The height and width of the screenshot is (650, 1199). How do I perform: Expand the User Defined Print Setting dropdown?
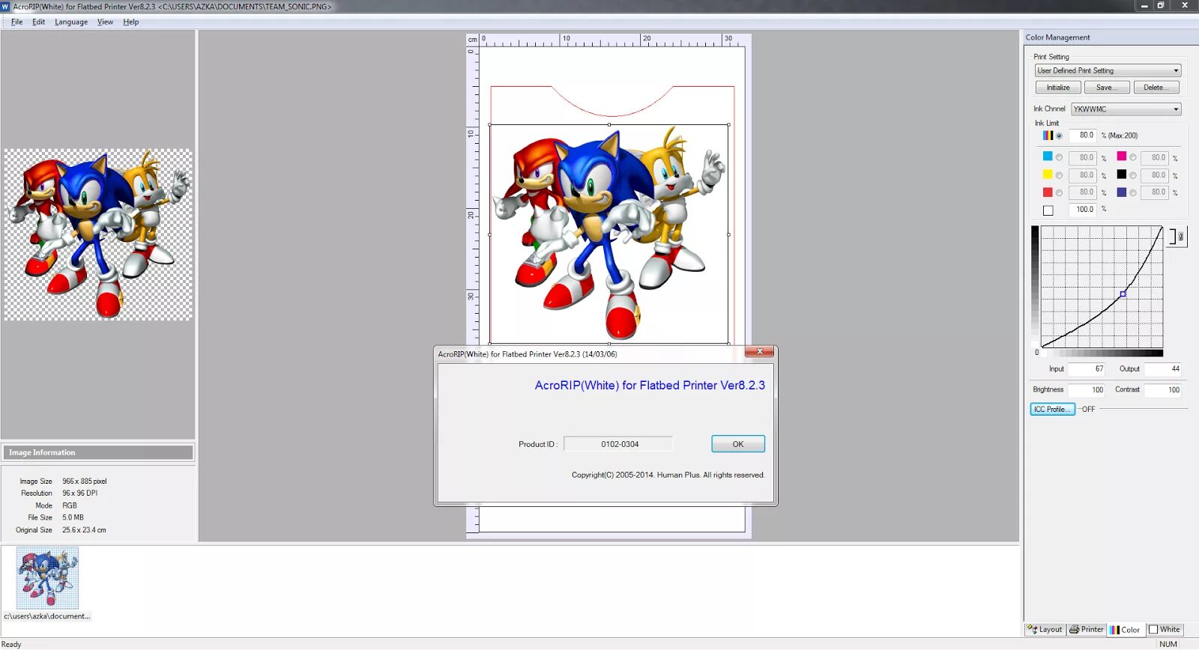pyautogui.click(x=1108, y=70)
